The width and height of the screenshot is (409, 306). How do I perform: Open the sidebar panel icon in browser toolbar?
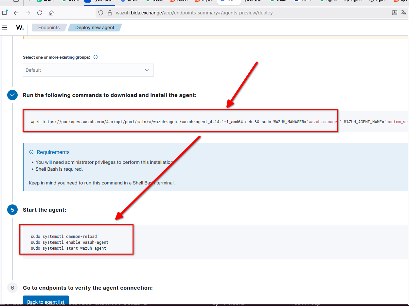click(5, 13)
